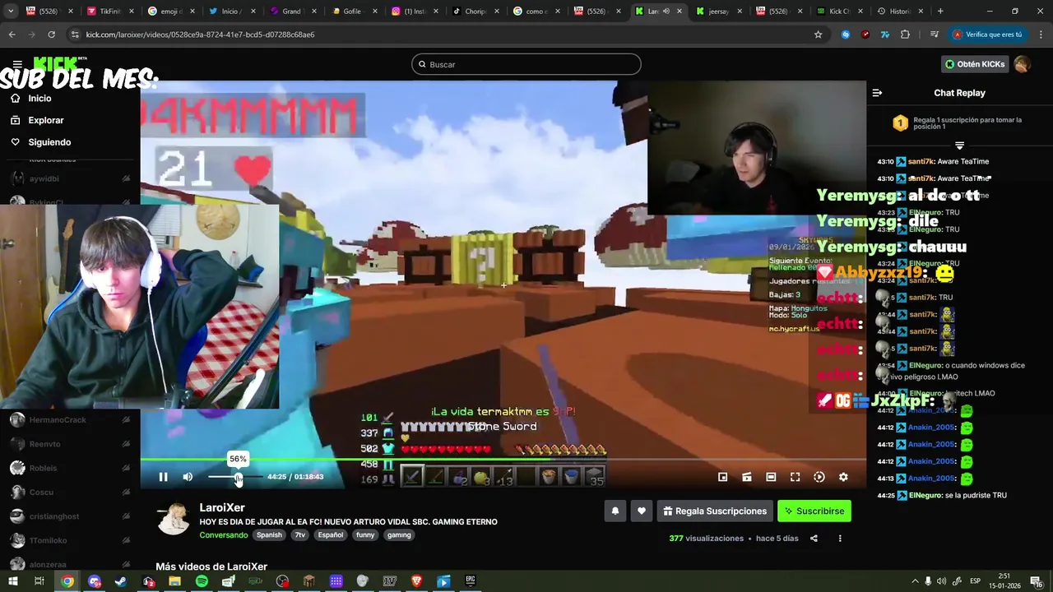Follow with the heart button
Viewport: 1053px width, 592px height.
pyautogui.click(x=642, y=511)
